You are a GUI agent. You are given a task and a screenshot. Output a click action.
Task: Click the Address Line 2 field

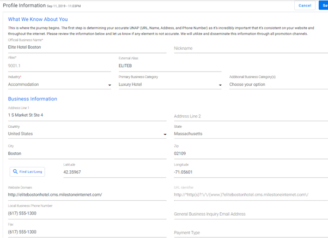(251, 116)
